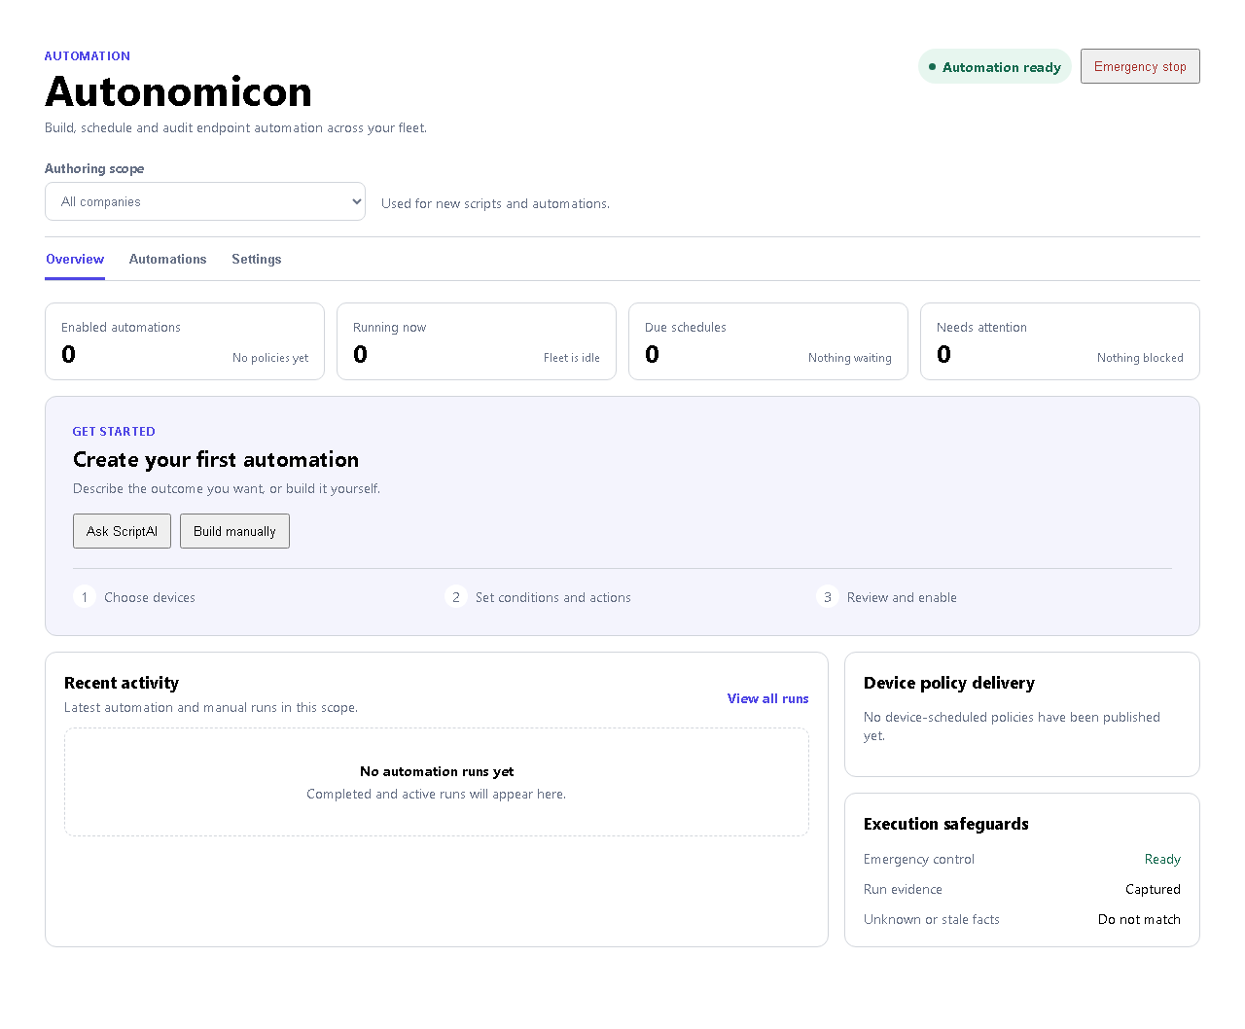1245x1029 pixels.
Task: Open the View all runs link
Action: coord(767,698)
